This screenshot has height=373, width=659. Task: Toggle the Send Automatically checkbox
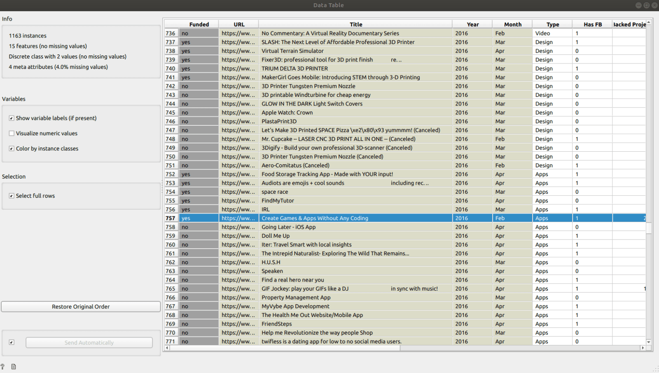pyautogui.click(x=12, y=342)
